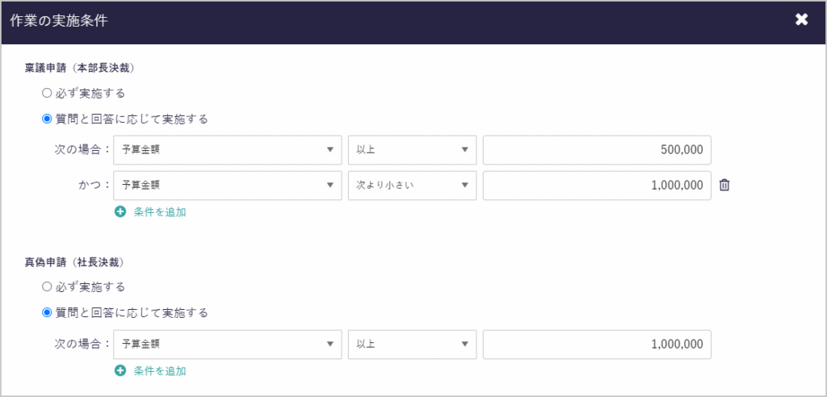This screenshot has width=827, height=397.
Task: Expand the 次より小さい operator dropdown
Action: 412,186
